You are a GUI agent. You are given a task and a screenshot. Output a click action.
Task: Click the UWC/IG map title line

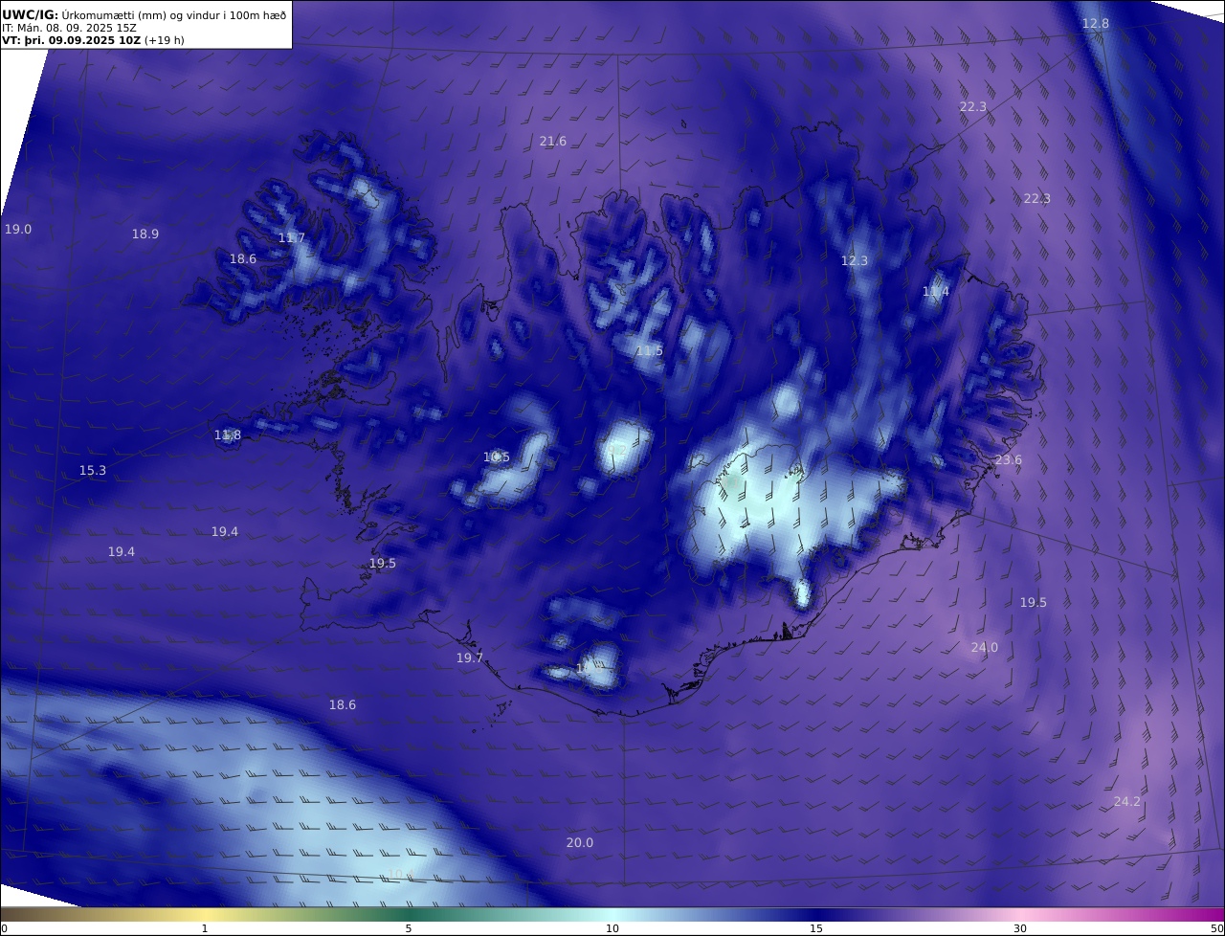coord(145,15)
